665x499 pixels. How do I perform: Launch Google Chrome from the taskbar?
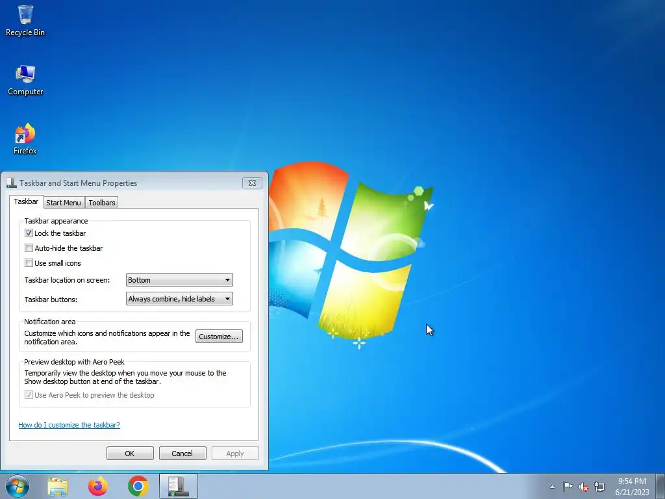point(138,486)
